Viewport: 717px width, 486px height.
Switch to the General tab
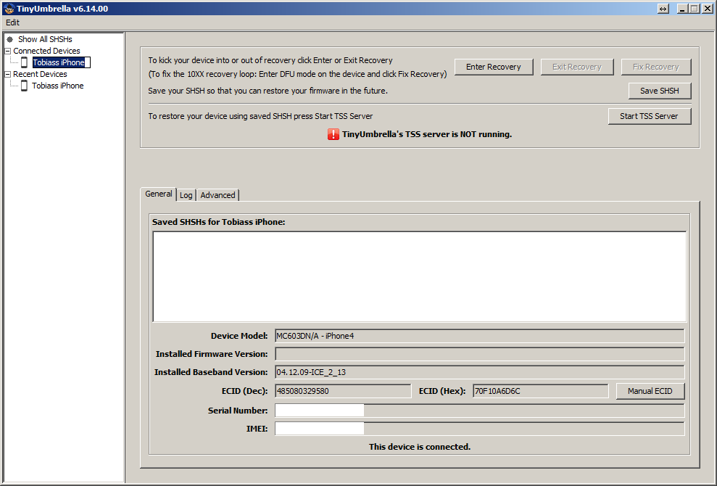[x=158, y=194]
